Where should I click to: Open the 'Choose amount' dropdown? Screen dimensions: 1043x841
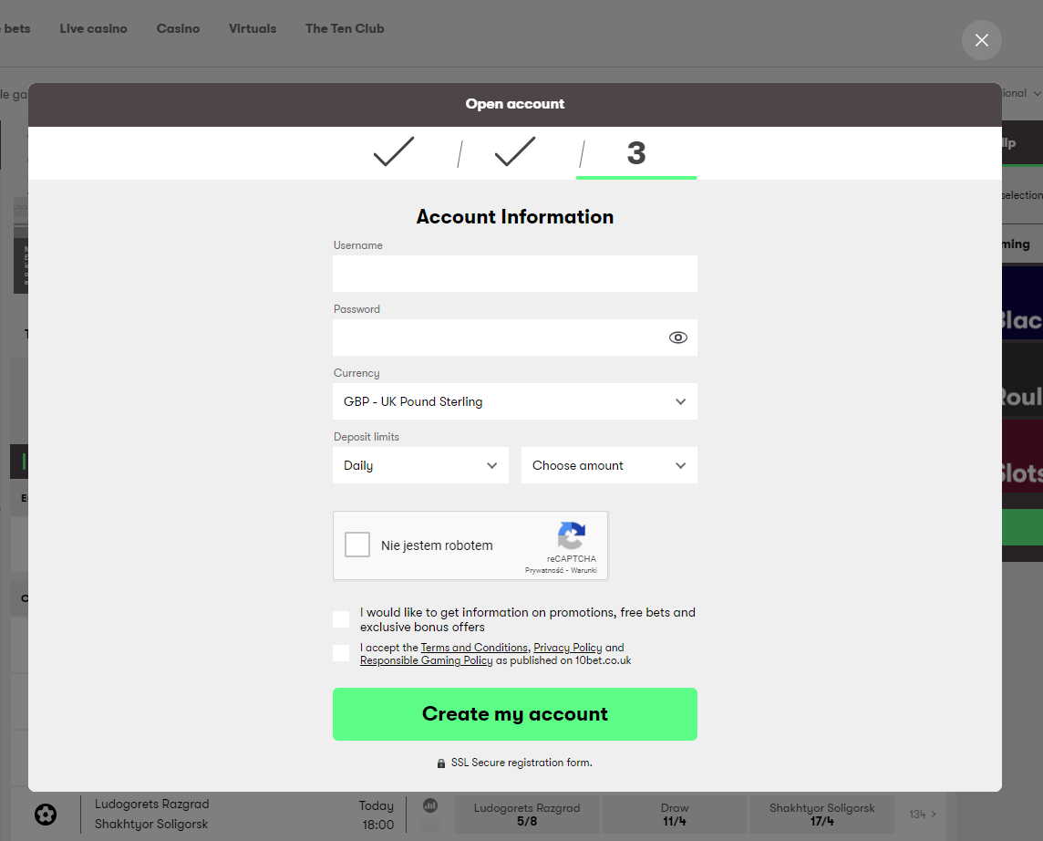pos(608,465)
